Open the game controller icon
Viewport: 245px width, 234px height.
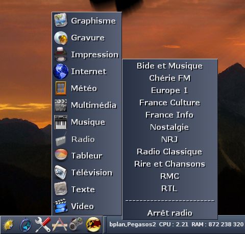pos(76,224)
